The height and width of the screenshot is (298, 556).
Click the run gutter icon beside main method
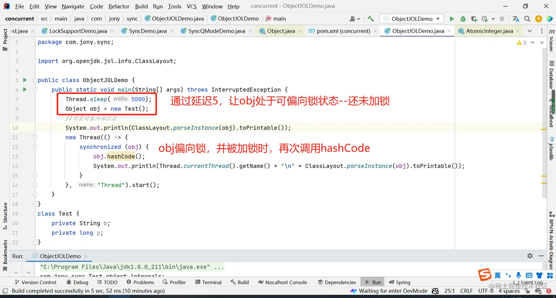[x=25, y=90]
